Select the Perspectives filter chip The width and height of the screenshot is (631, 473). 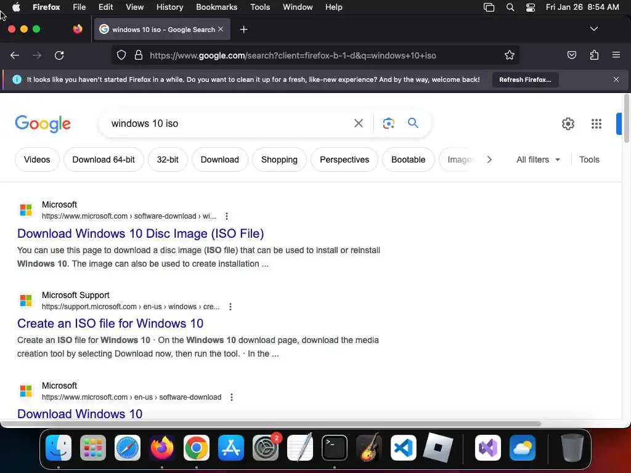[344, 160]
